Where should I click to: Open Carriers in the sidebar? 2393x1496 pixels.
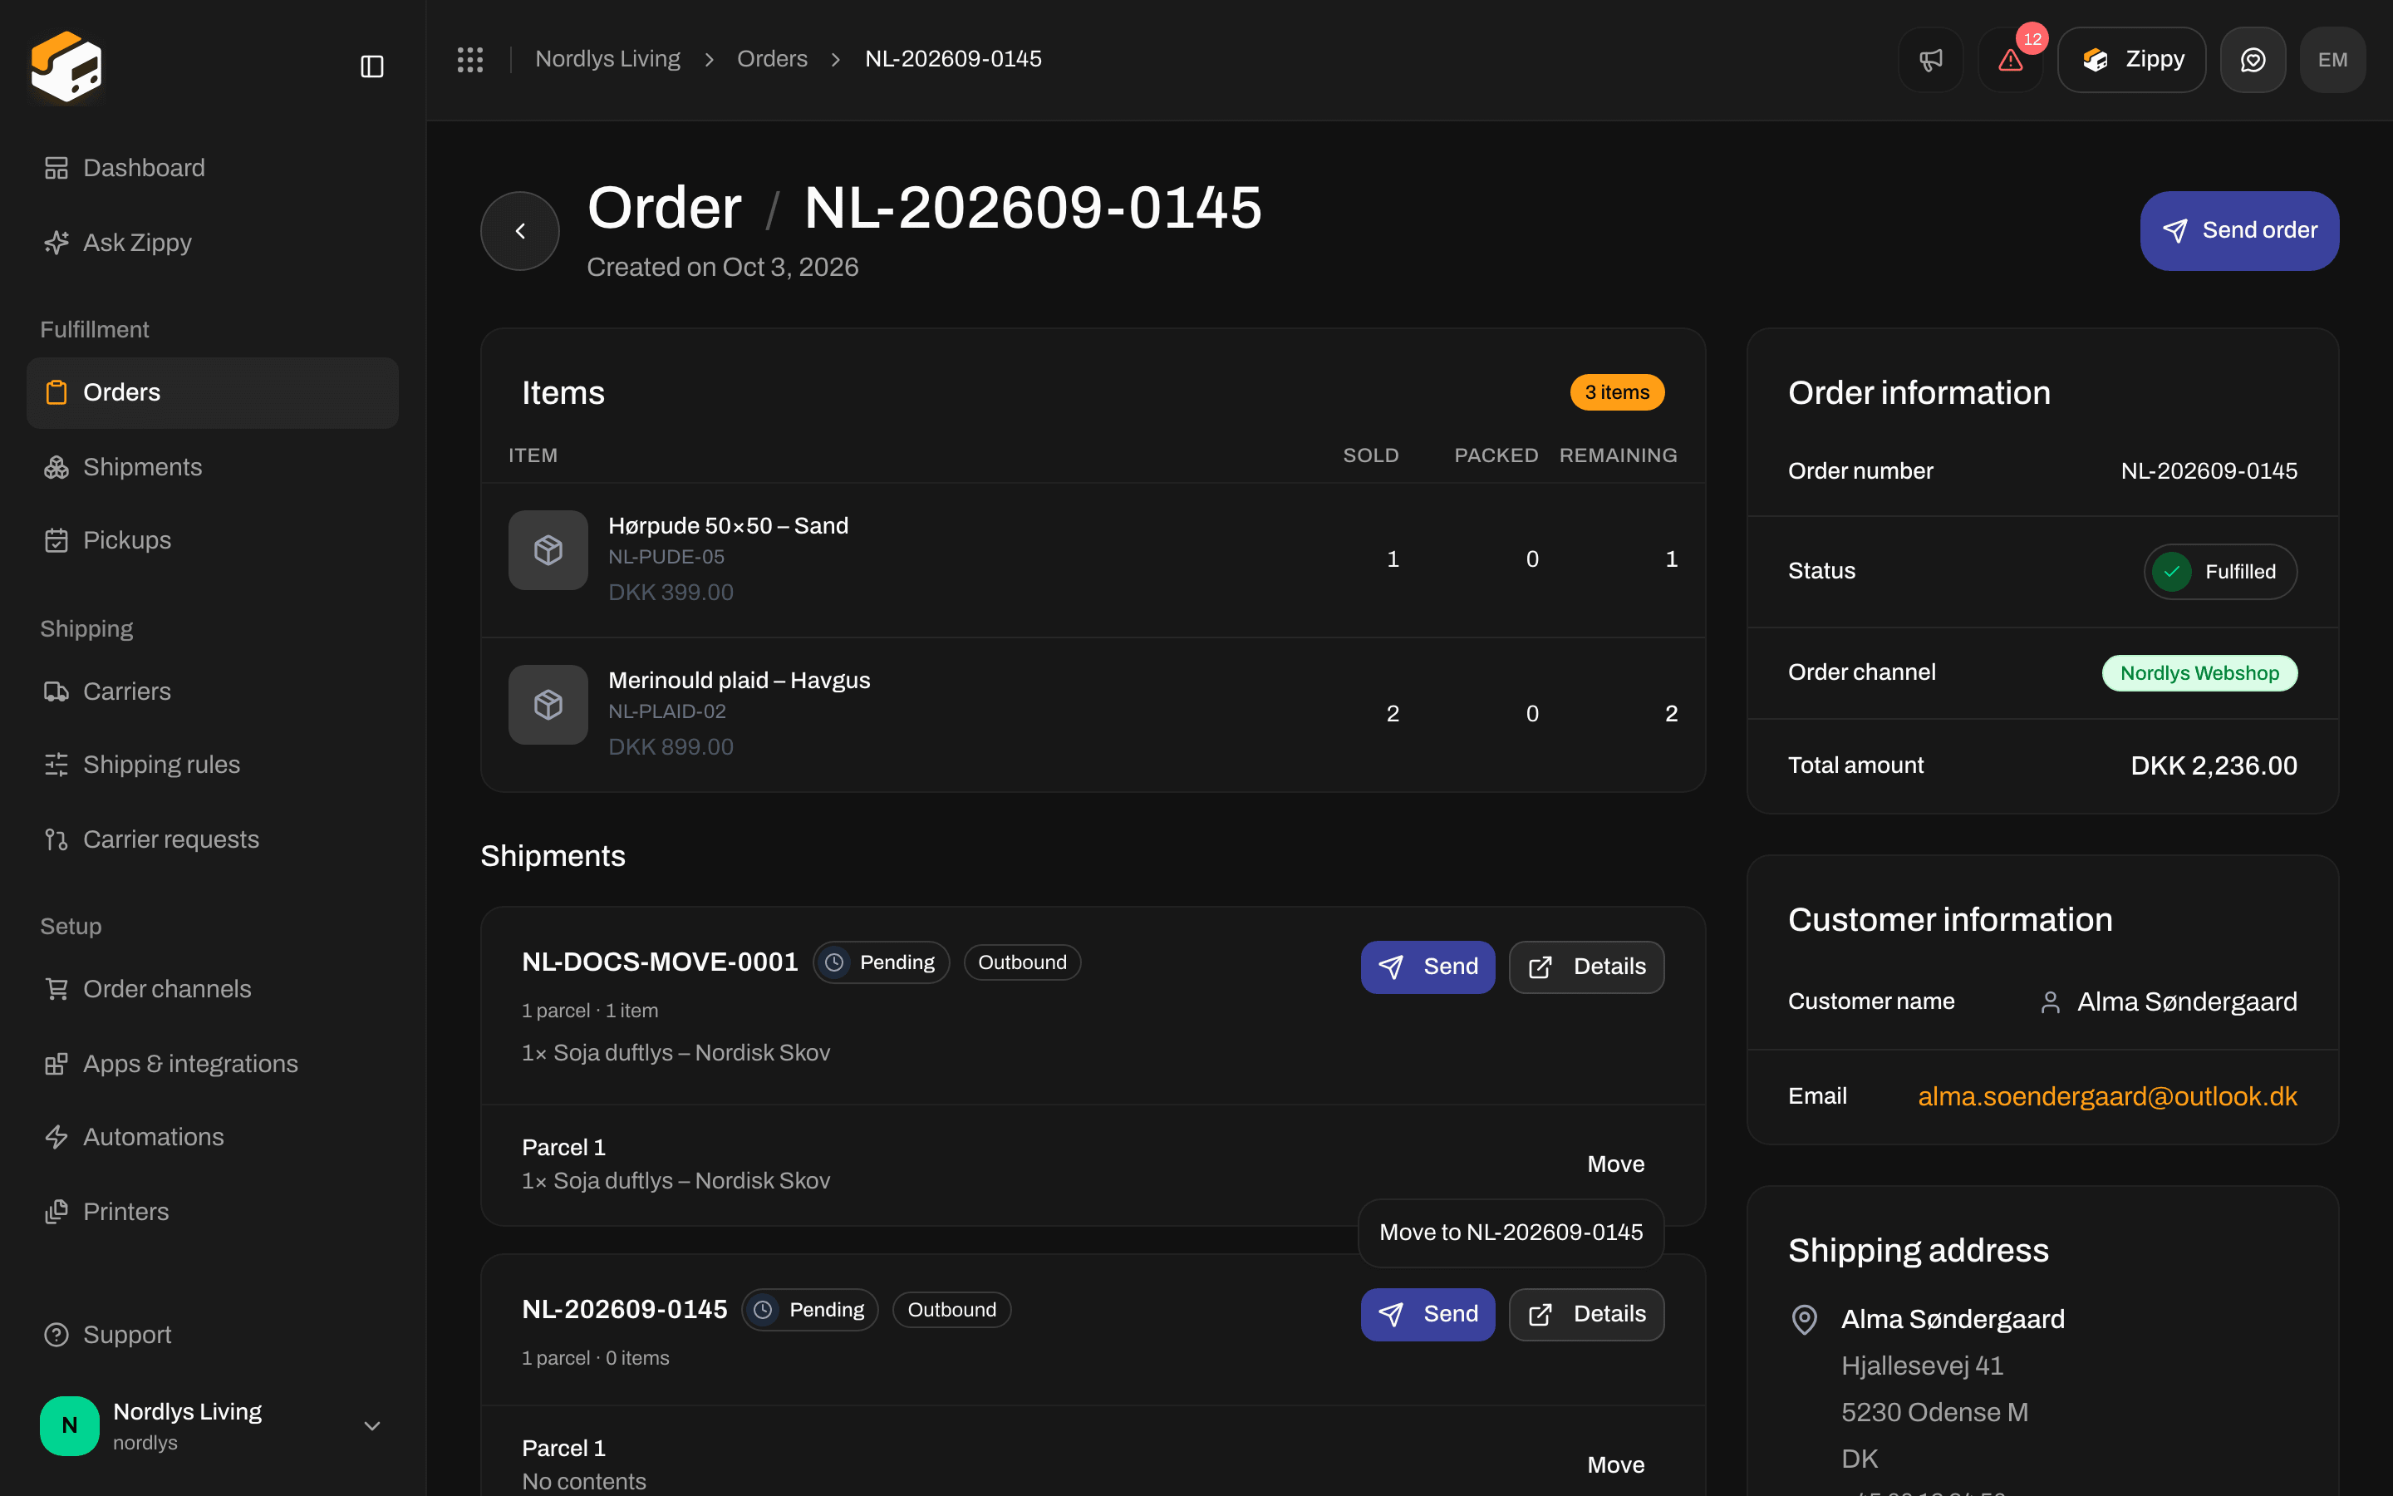213,691
